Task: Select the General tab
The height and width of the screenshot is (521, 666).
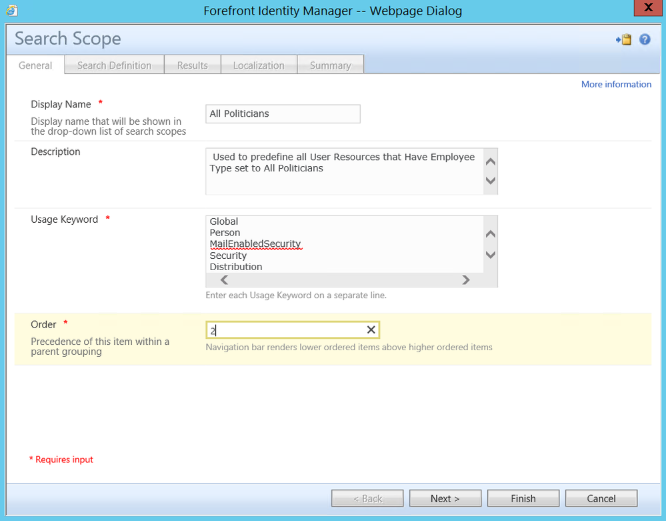Action: (x=35, y=65)
